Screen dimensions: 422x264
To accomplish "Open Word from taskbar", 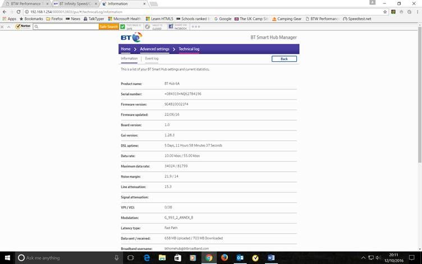I will (271, 258).
